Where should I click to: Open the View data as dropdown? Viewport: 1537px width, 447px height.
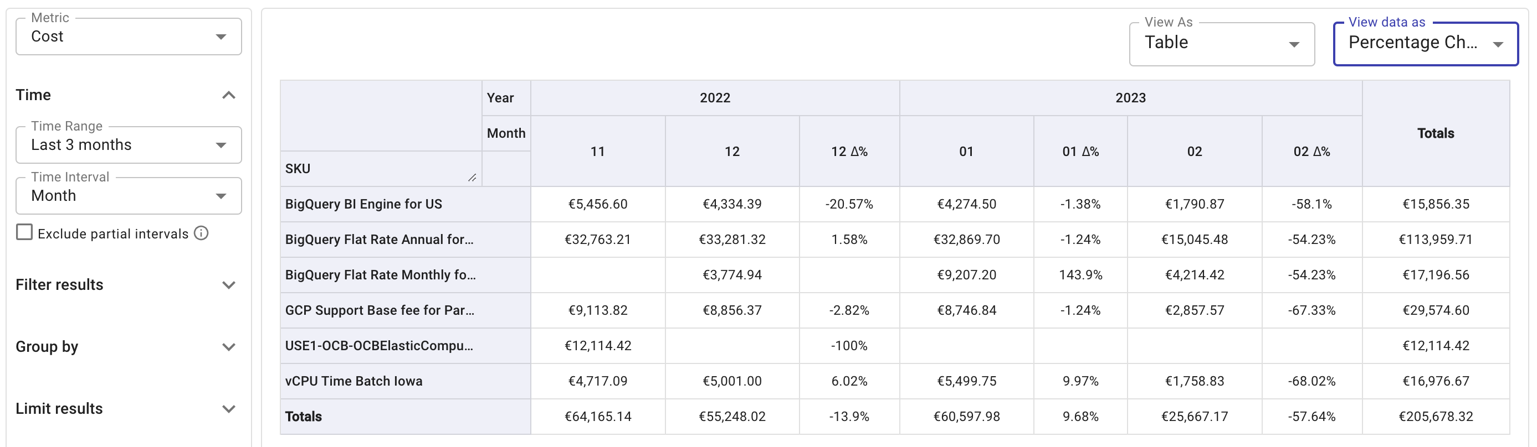click(x=1426, y=44)
